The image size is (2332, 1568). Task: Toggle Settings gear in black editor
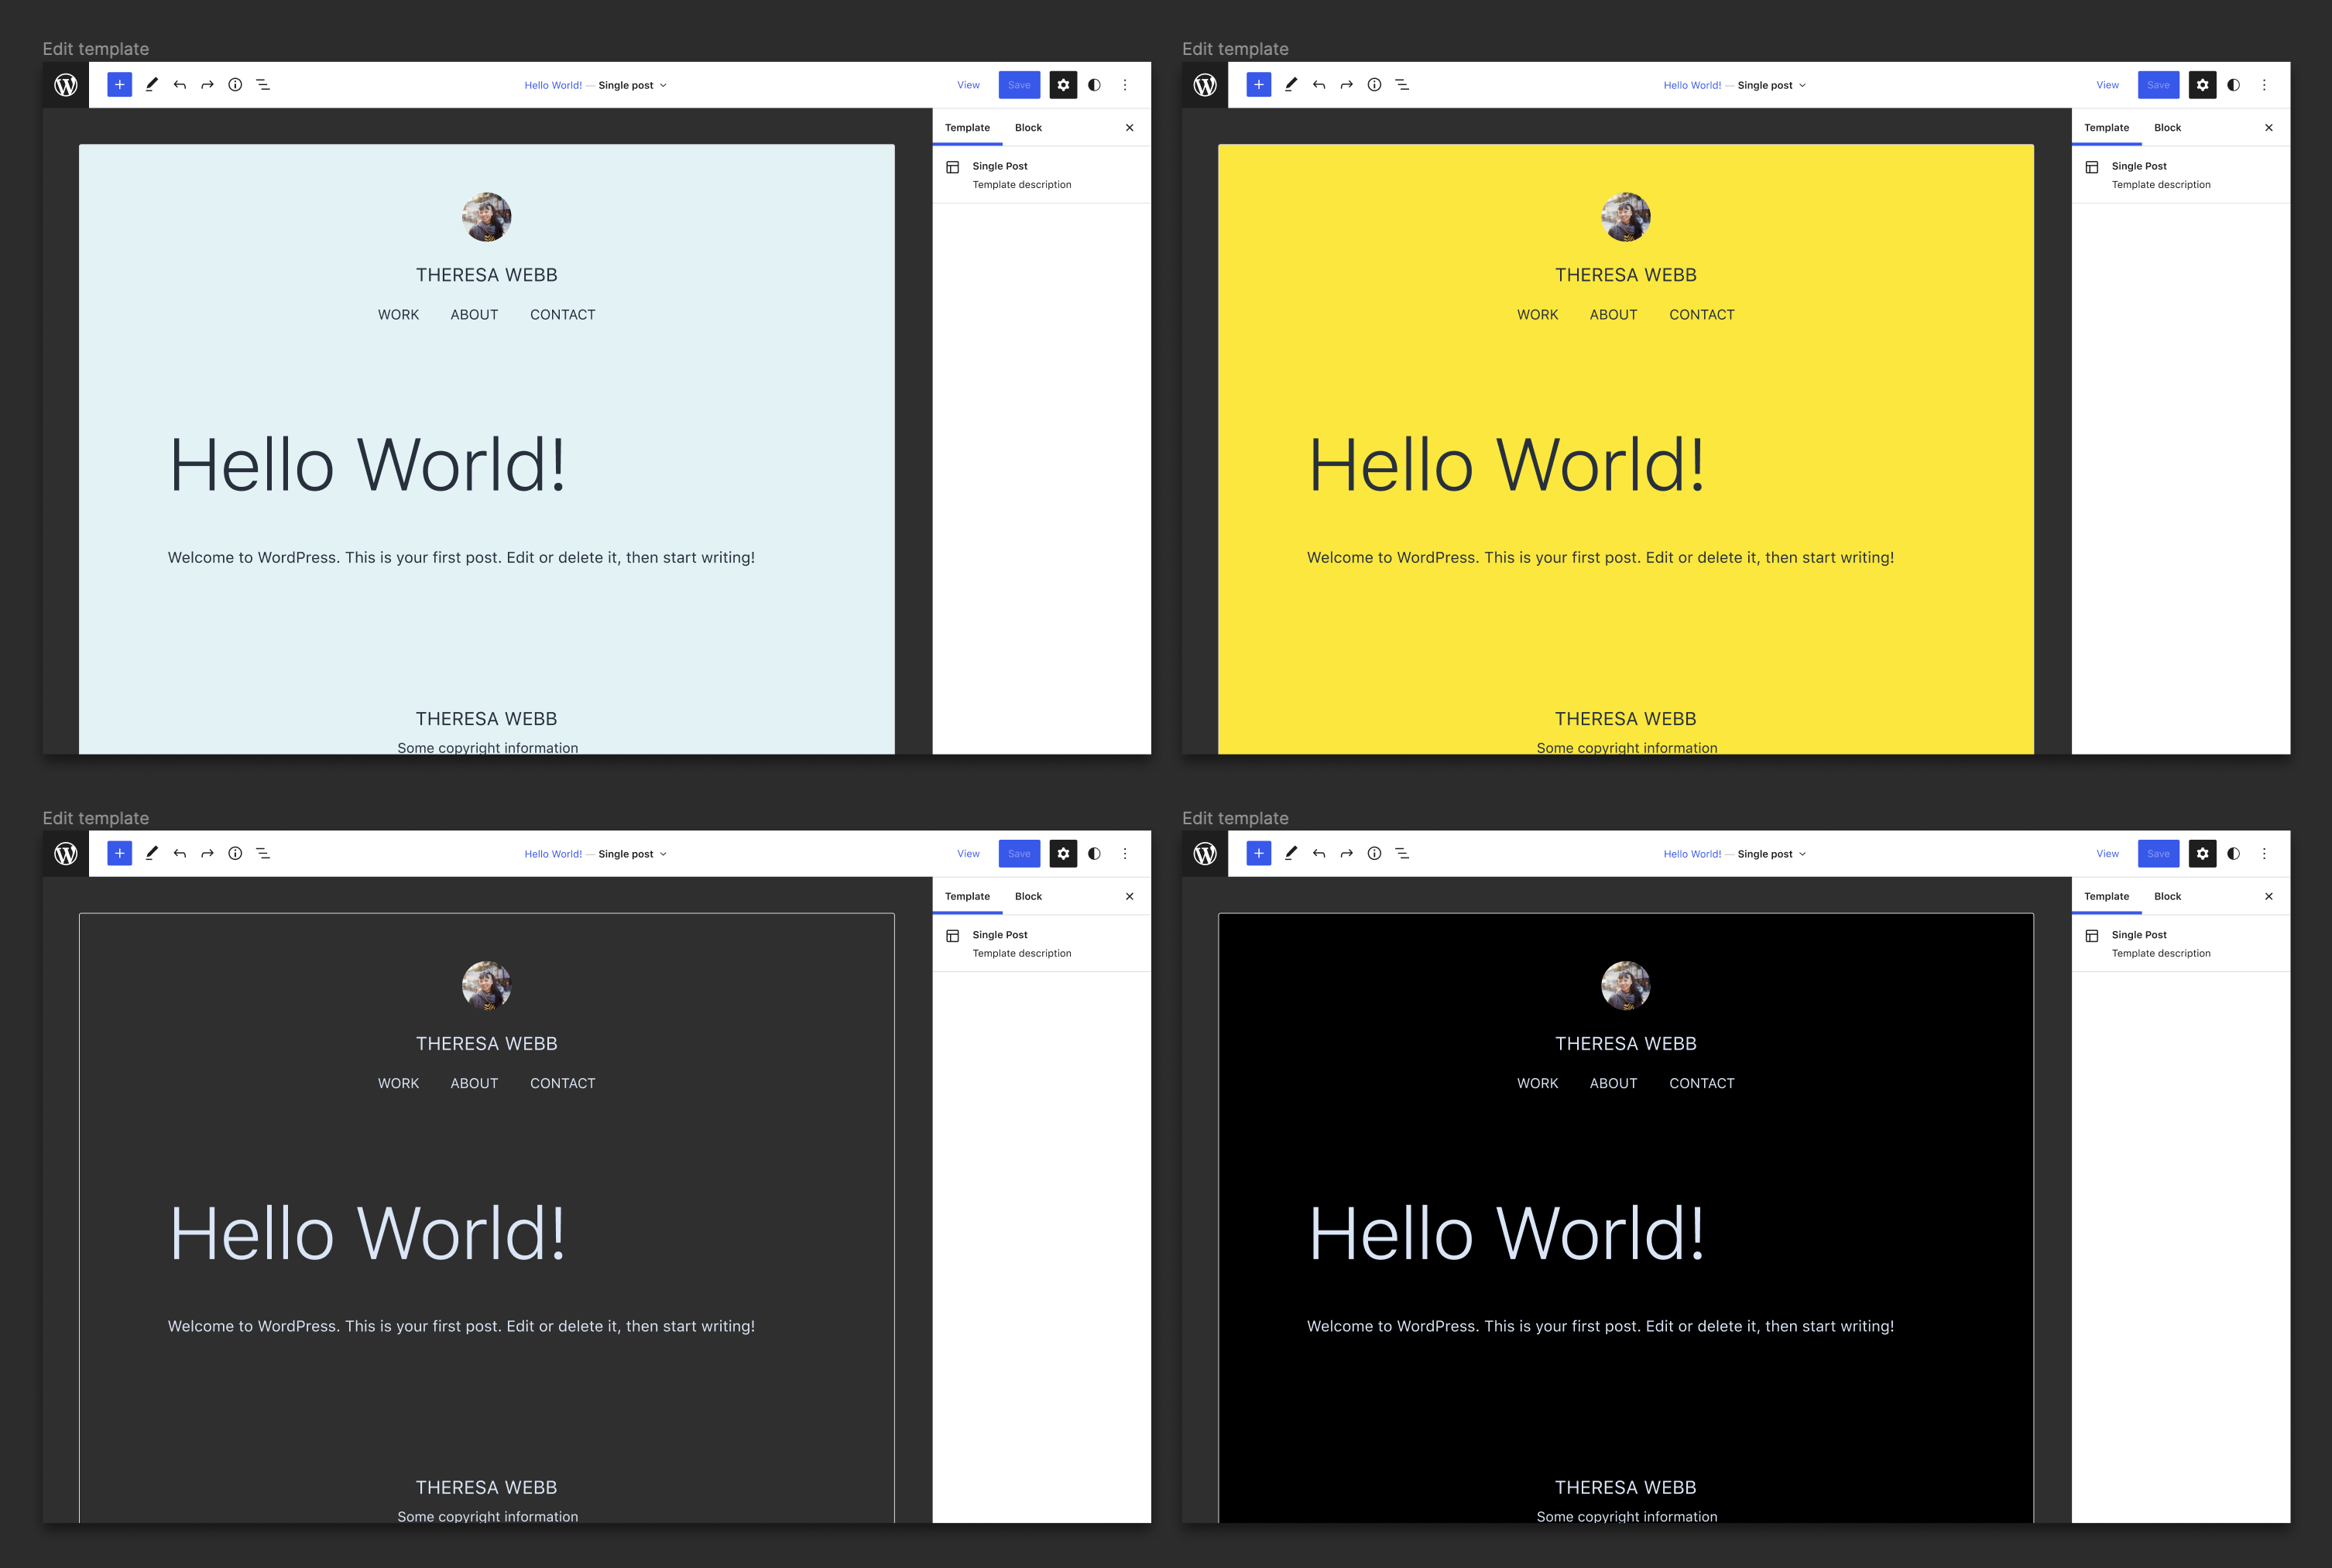coord(2202,853)
